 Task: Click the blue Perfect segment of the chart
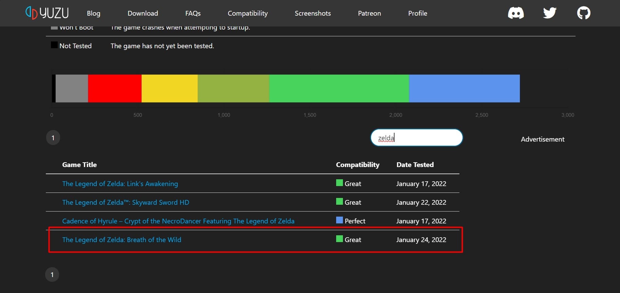[x=464, y=88]
